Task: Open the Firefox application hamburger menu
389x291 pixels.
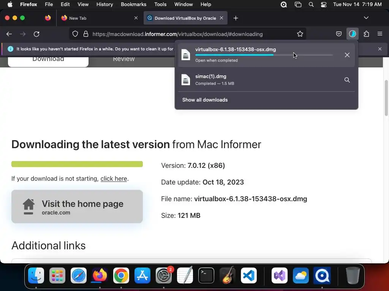Action: (x=380, y=34)
